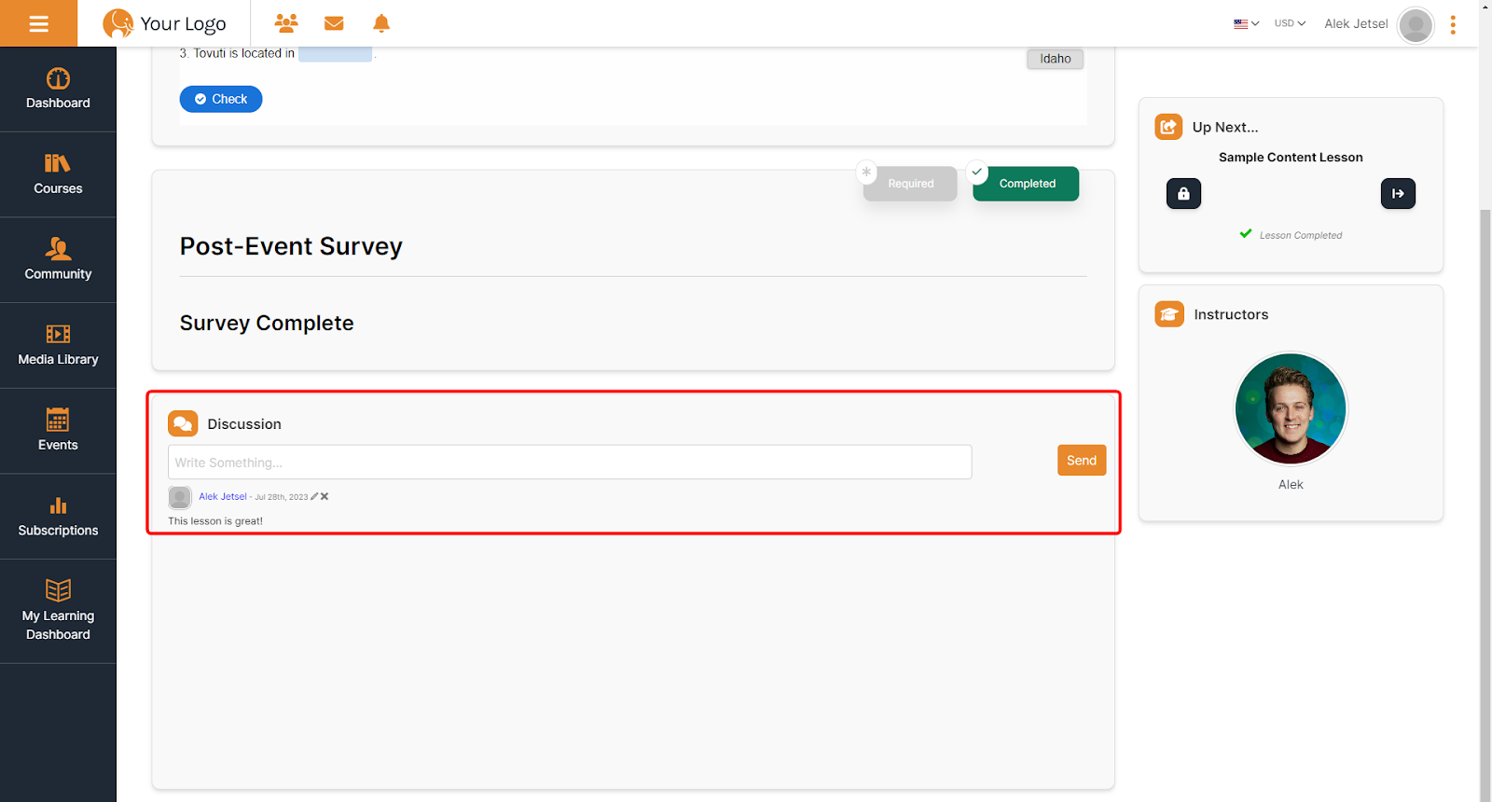Image resolution: width=1492 pixels, height=802 pixels.
Task: Click the Your Logo home link
Action: [x=164, y=23]
